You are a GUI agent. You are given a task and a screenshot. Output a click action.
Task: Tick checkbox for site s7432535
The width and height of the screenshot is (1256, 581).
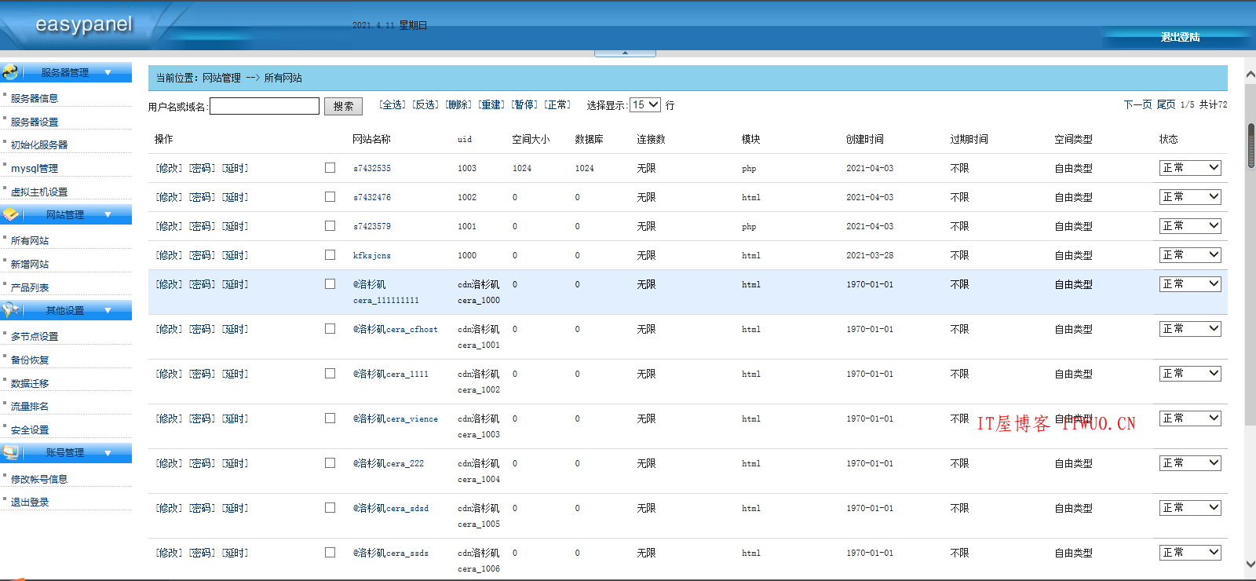(x=330, y=167)
